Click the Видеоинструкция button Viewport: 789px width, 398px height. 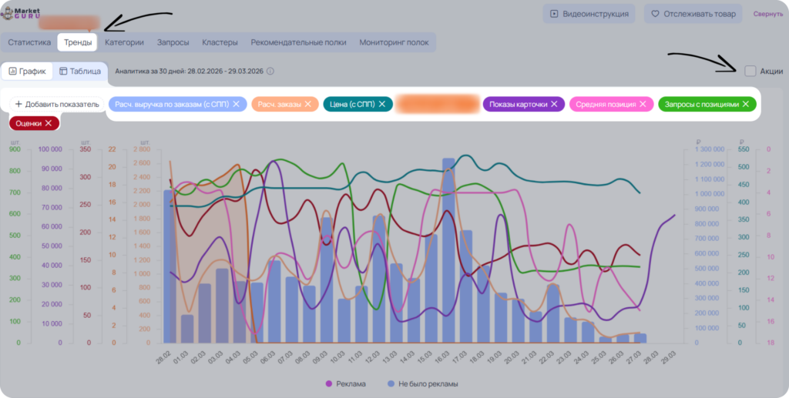[589, 14]
